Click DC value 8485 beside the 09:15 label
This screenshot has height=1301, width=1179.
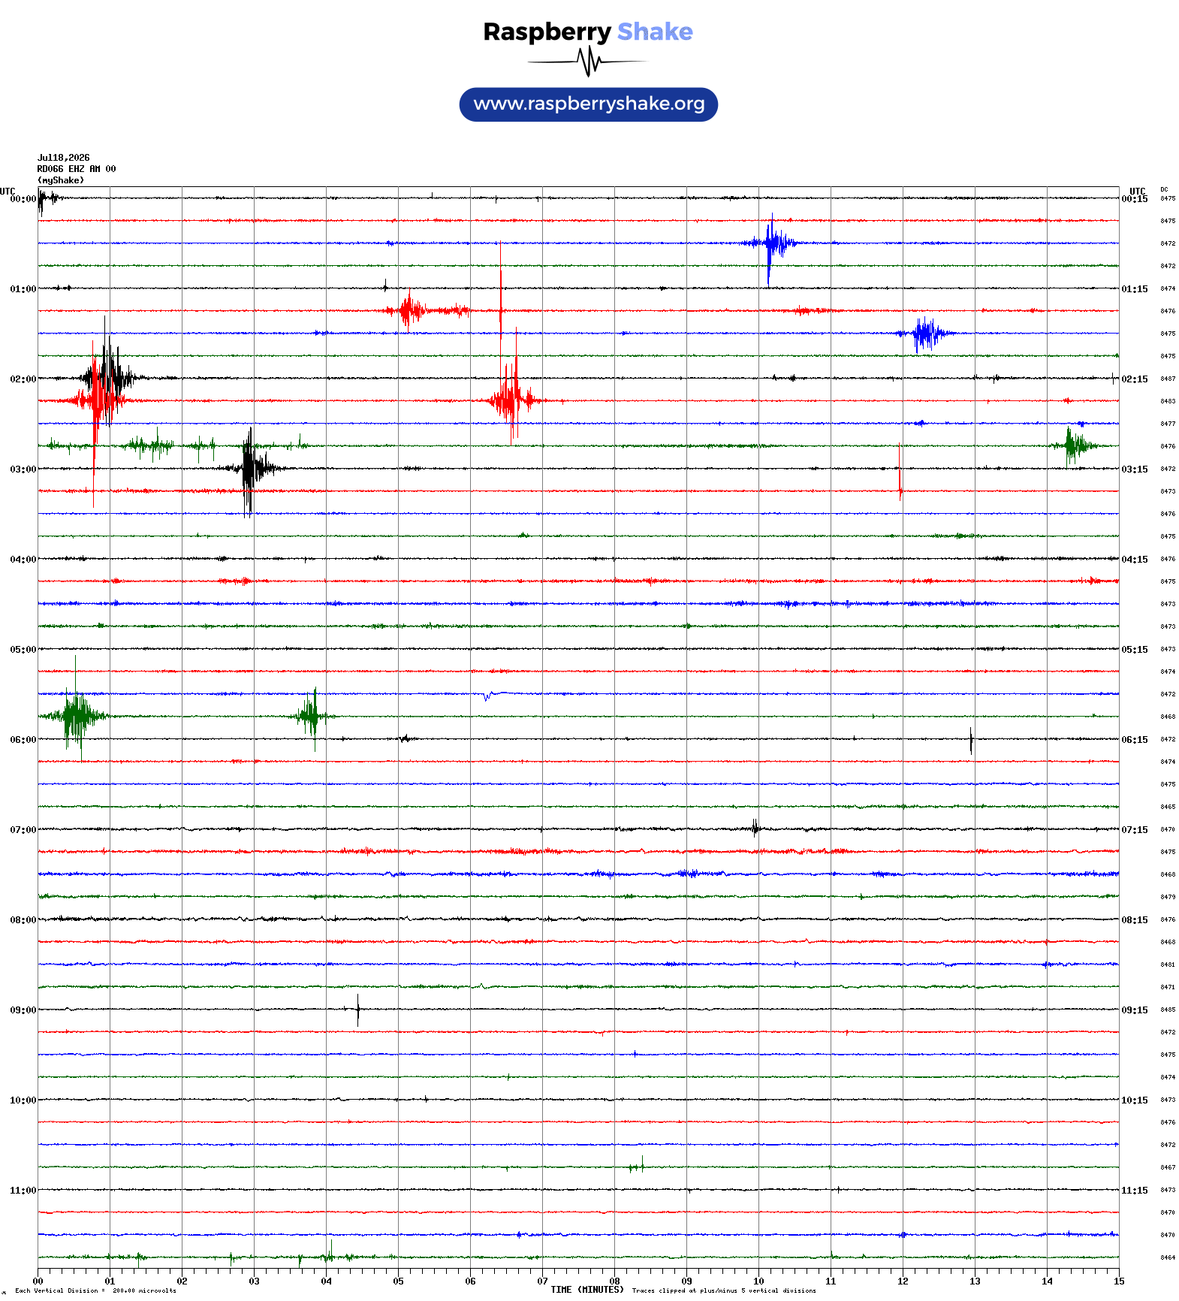click(x=1168, y=1010)
